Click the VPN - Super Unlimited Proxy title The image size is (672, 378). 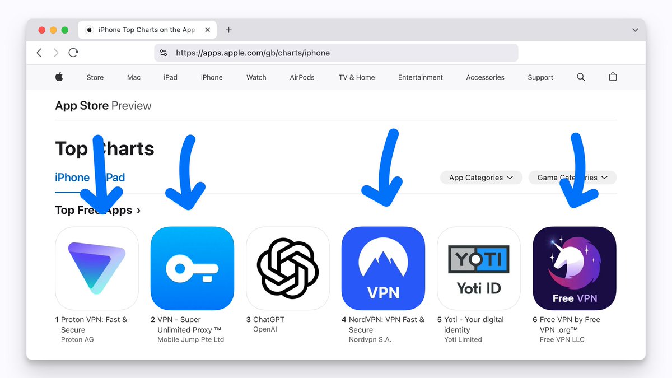[x=189, y=325]
